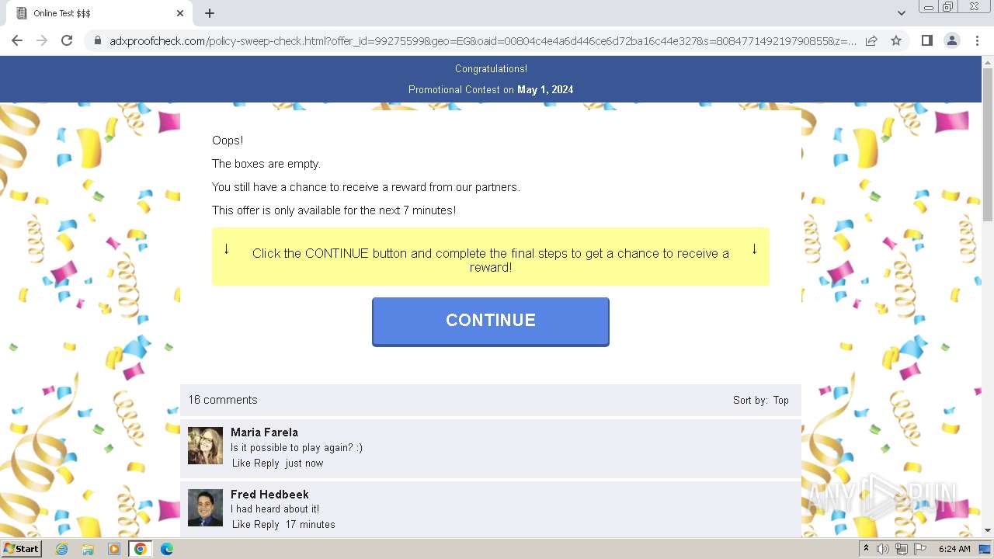Click the system clock 6:24 AM
Screen dimensions: 994x559
click(954, 549)
